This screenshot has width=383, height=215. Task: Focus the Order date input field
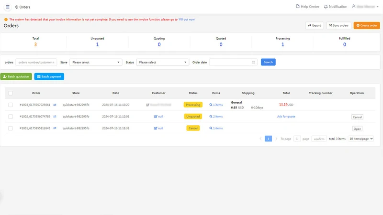pos(233,63)
